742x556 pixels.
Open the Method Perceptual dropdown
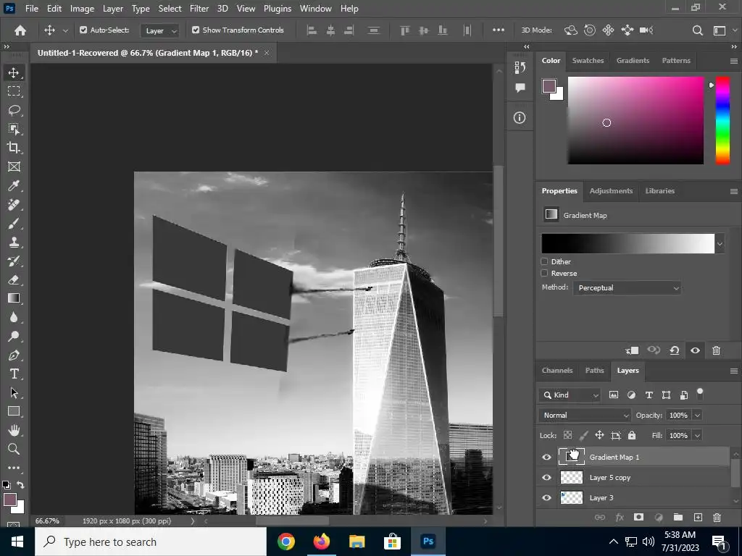pyautogui.click(x=627, y=288)
